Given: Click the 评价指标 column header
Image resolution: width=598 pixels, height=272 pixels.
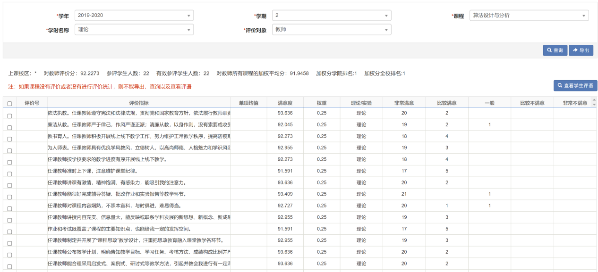Looking at the screenshot, I should click(x=139, y=103).
